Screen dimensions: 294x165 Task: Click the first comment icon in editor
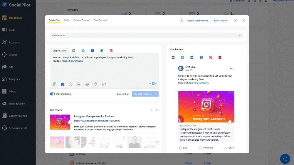point(104,84)
